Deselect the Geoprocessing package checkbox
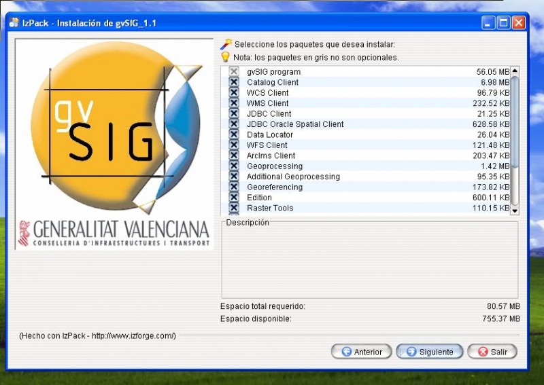Image resolution: width=544 pixels, height=385 pixels. point(234,166)
